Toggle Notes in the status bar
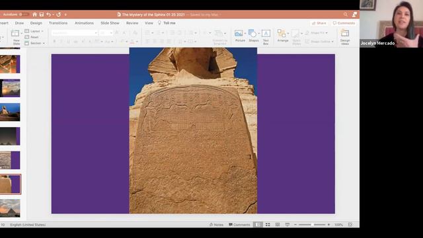 (x=216, y=225)
